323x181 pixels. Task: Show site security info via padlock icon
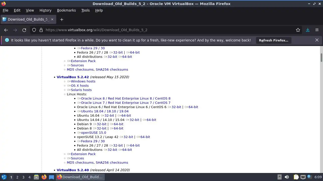click(x=41, y=30)
